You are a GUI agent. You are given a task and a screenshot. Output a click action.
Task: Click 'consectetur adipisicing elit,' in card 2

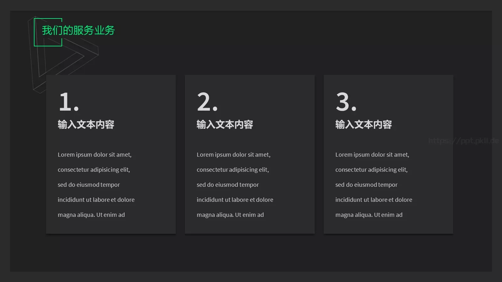[233, 170]
